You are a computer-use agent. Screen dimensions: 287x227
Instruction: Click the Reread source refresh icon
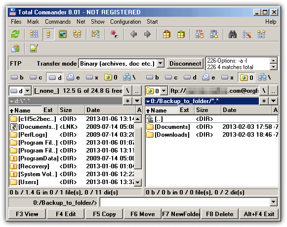coord(15,34)
